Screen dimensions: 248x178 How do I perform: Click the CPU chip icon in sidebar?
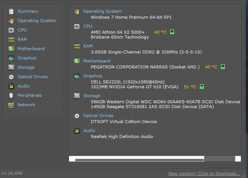(x=11, y=30)
